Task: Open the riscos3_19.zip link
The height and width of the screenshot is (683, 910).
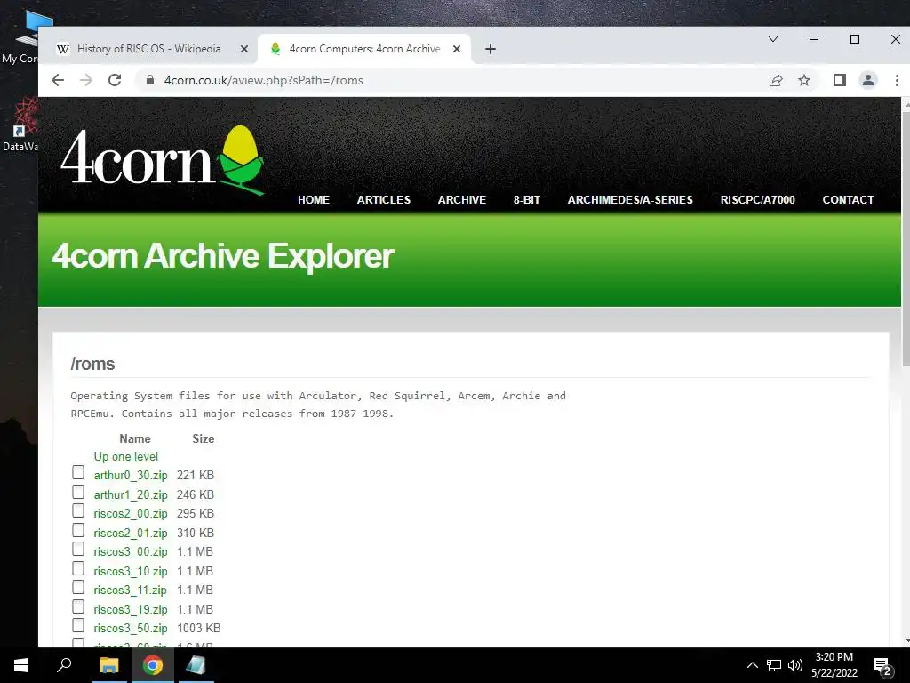Action: click(x=131, y=610)
